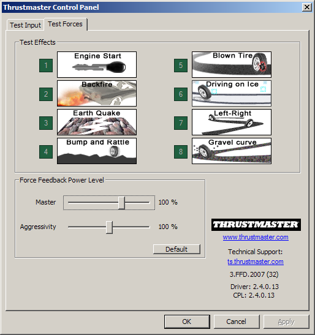Click green number 5 button
The width and height of the screenshot is (315, 335).
(181, 66)
